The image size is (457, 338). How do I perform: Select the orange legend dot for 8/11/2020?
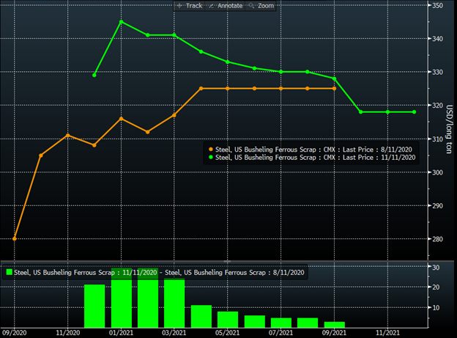209,149
